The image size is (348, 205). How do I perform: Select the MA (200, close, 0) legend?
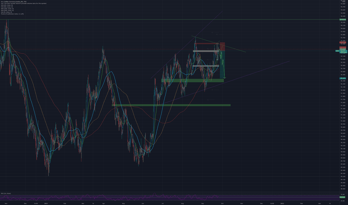tap(7, 10)
